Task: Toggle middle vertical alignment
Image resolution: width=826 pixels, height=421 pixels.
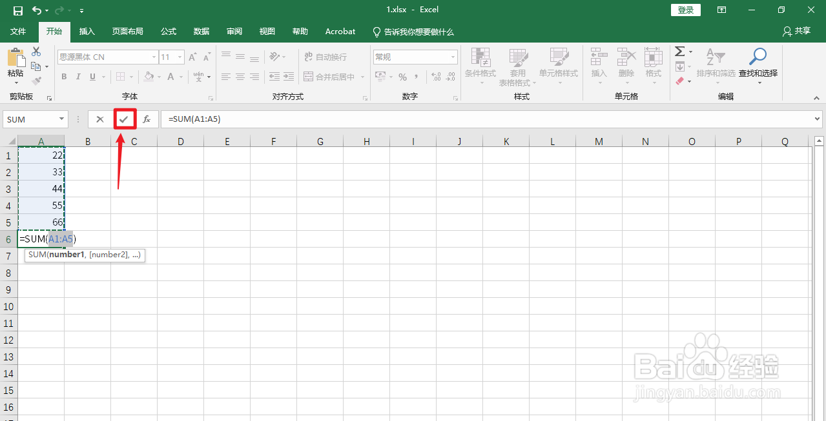Action: 240,57
